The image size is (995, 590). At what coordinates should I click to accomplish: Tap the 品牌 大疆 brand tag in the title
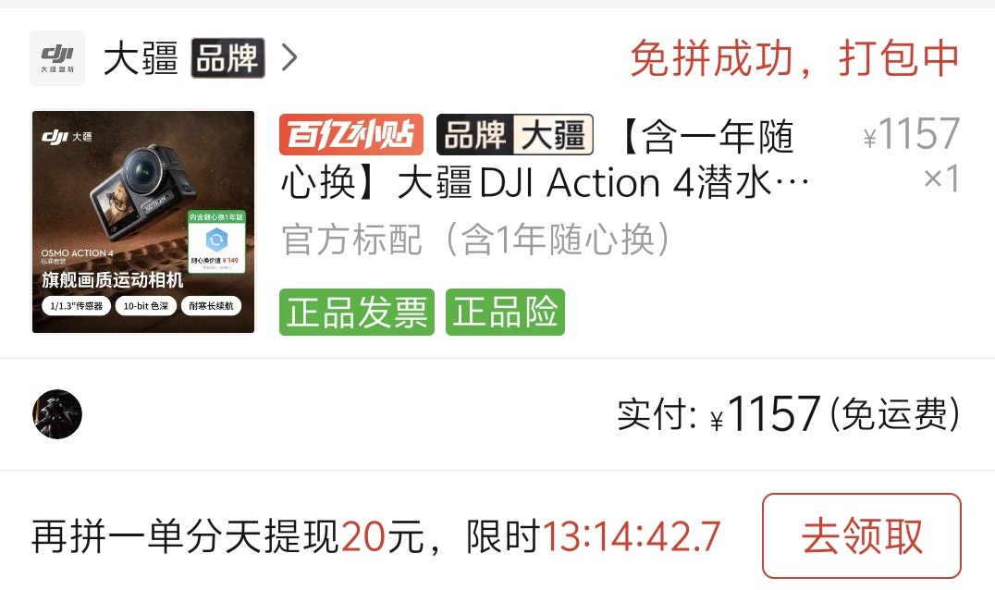click(515, 134)
